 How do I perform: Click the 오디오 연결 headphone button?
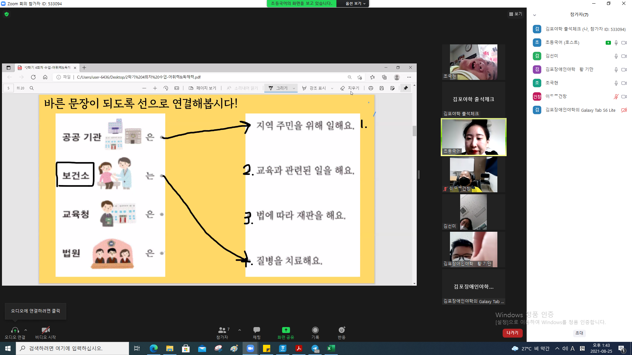pyautogui.click(x=15, y=332)
